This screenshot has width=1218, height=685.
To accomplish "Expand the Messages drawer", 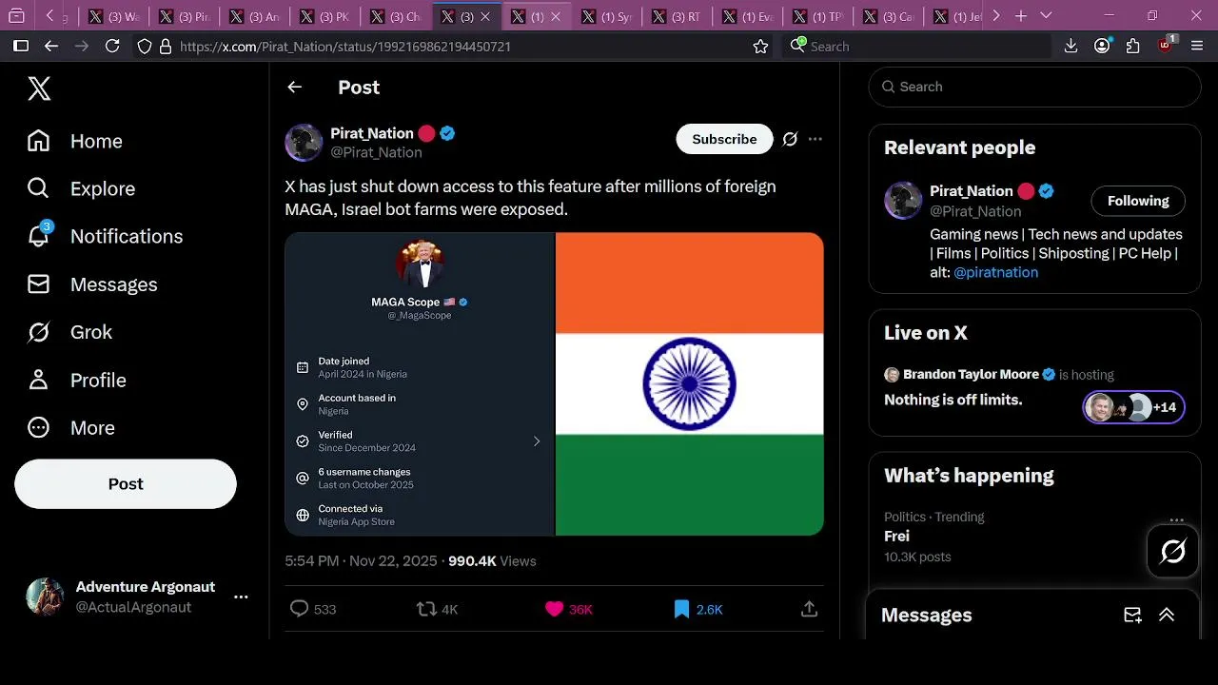I will [x=1167, y=615].
